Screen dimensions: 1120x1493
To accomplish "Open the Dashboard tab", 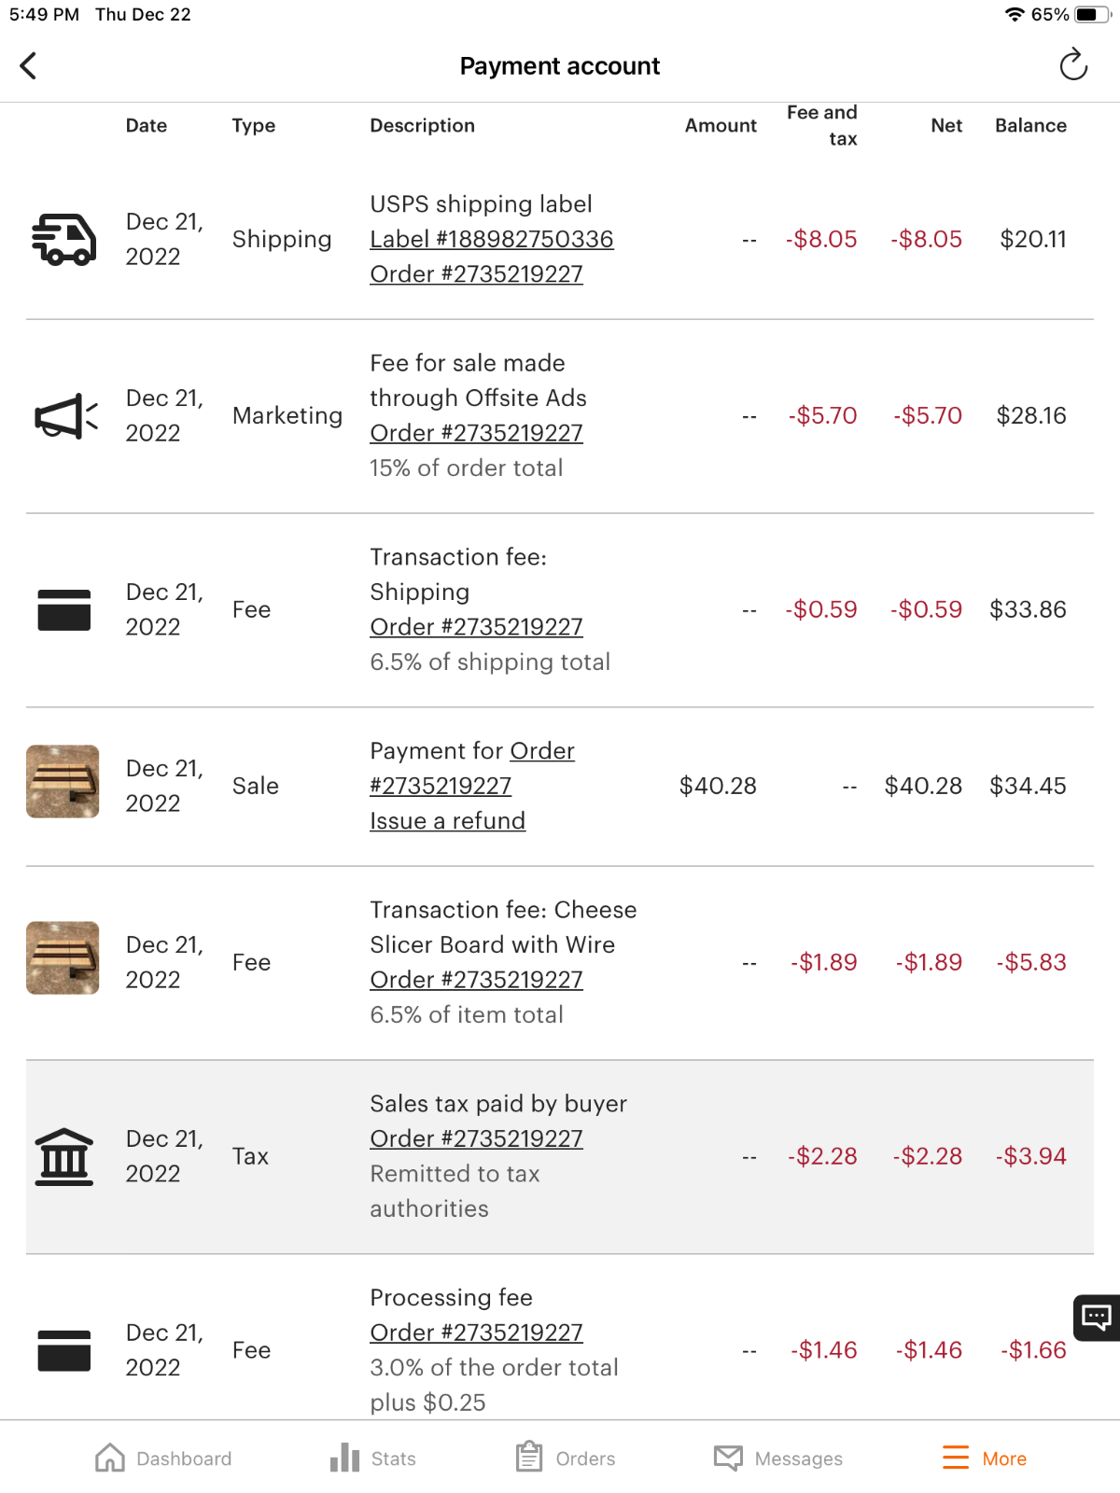I will [163, 1458].
